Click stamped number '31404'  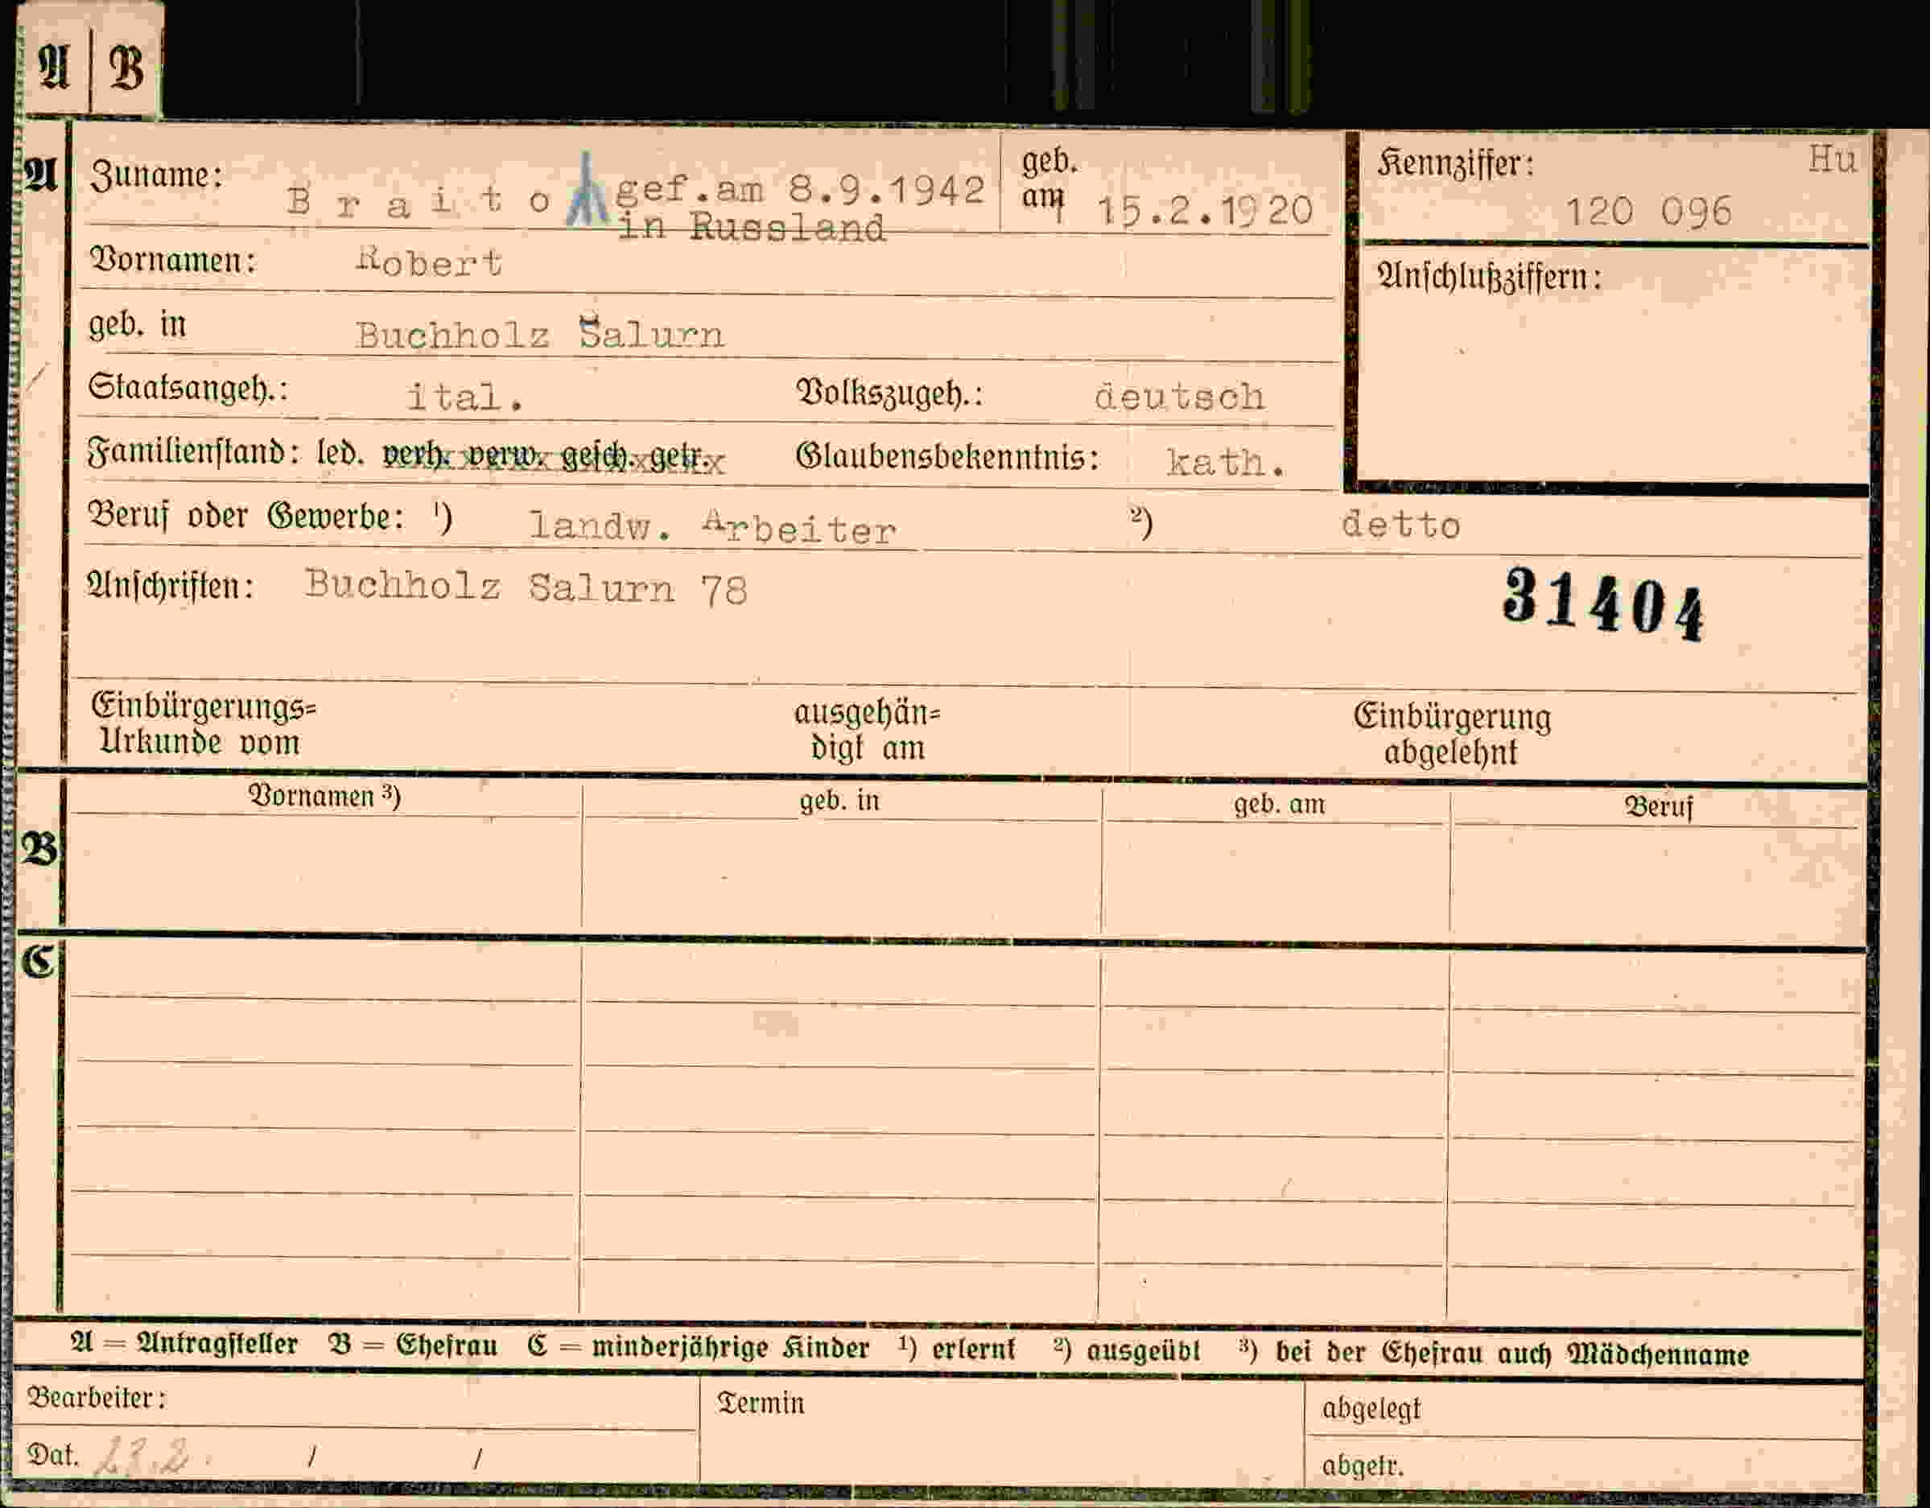point(1603,604)
